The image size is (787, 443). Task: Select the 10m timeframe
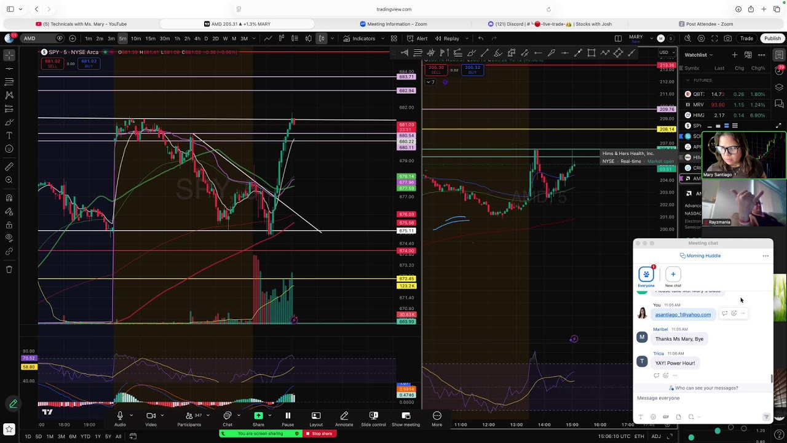pos(136,39)
